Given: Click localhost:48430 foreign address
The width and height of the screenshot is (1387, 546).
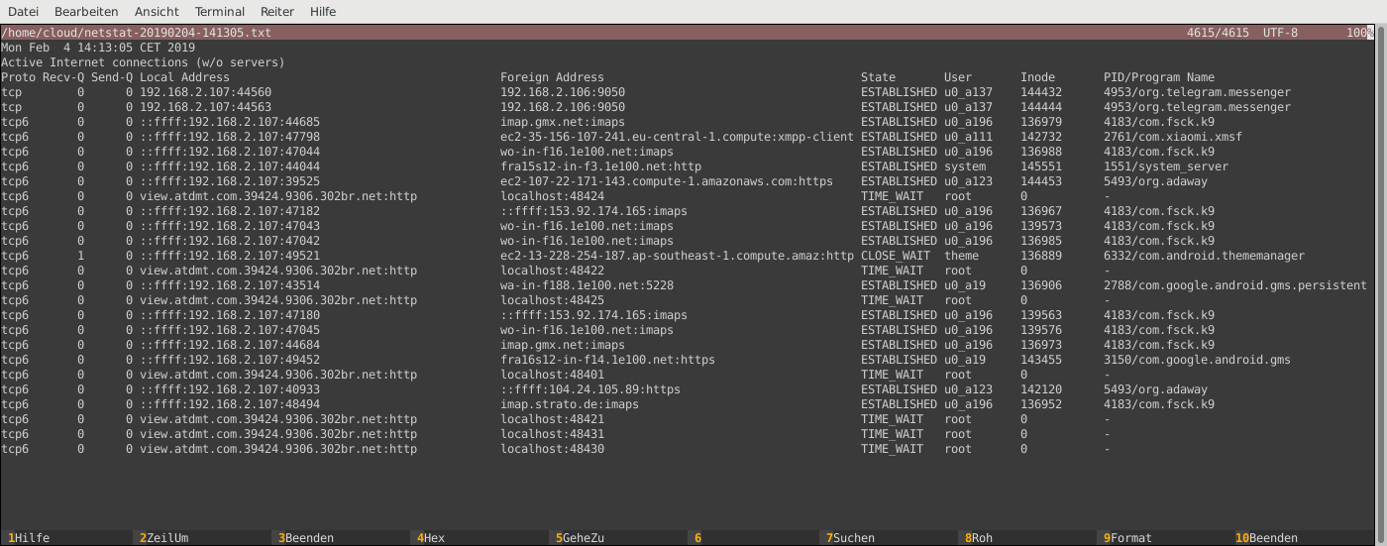Looking at the screenshot, I should click(x=552, y=449).
